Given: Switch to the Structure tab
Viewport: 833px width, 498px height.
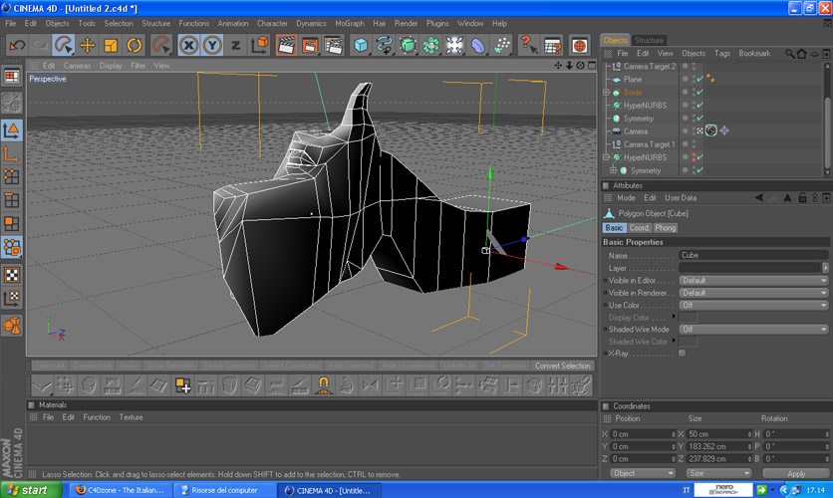Looking at the screenshot, I should (x=649, y=41).
